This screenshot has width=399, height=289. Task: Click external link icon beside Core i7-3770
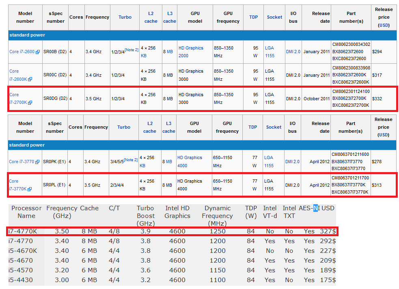click(37, 162)
